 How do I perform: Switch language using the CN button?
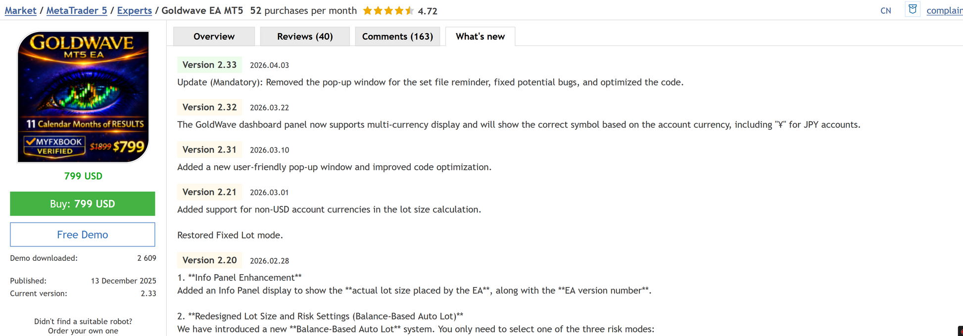(x=885, y=11)
